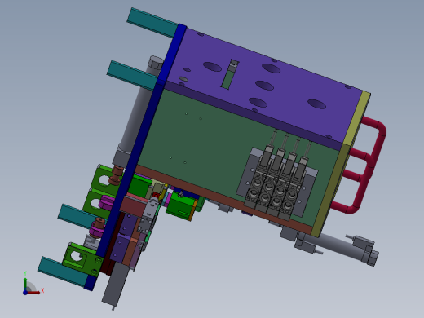Click the "X" label on the triad
This screenshot has height=318, width=424.
[x=42, y=291]
